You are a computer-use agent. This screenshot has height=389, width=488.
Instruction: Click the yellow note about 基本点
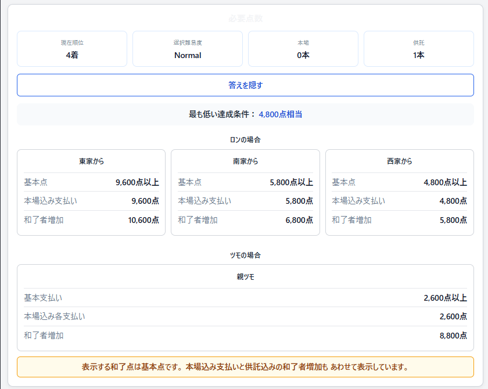[x=245, y=367]
